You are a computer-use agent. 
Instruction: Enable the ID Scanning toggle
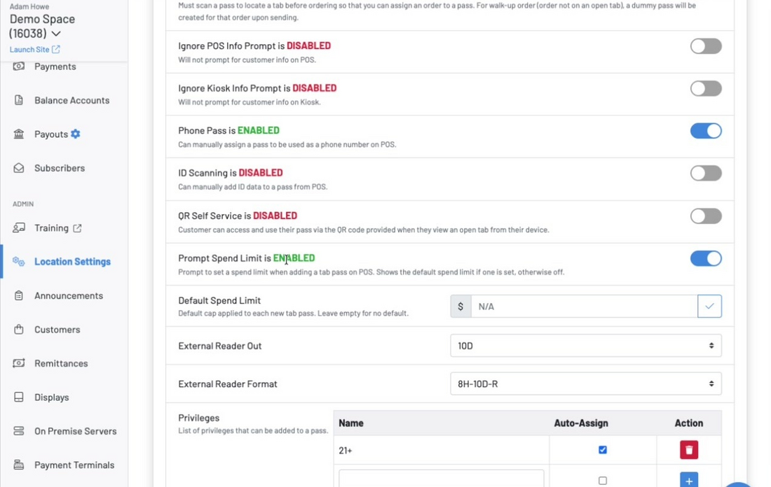click(x=706, y=173)
